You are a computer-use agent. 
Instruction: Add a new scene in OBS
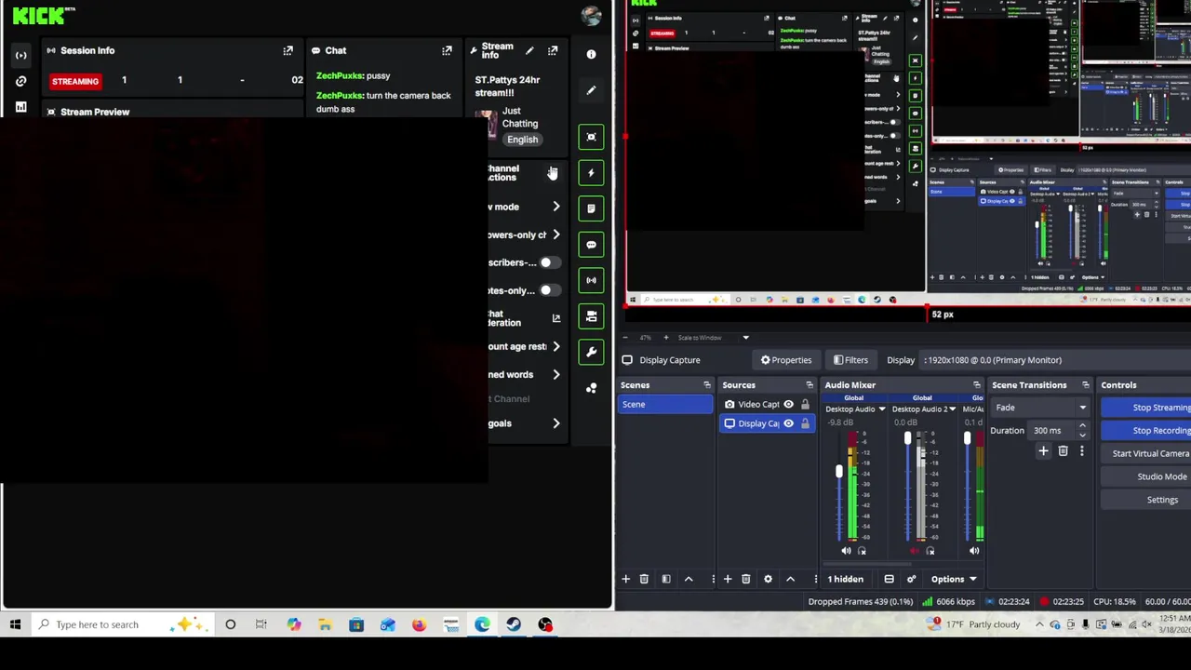pyautogui.click(x=625, y=579)
